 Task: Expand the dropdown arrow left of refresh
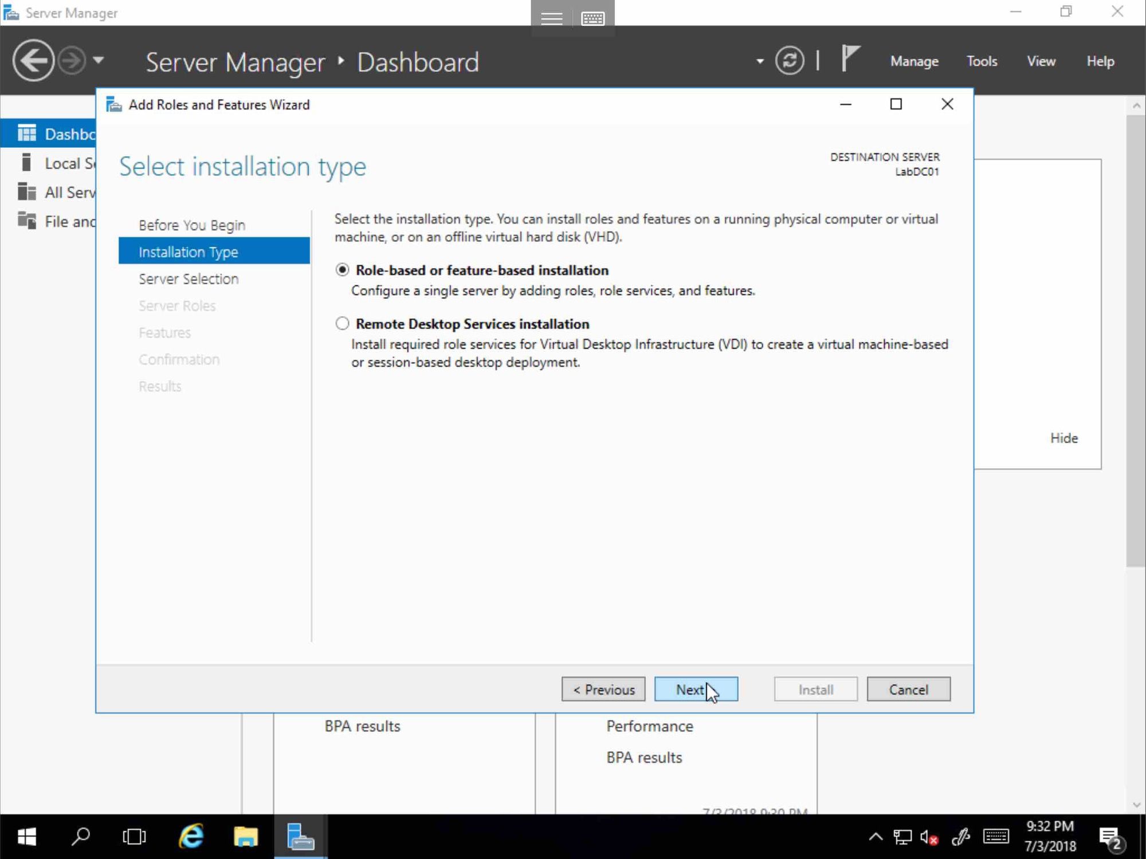click(760, 61)
